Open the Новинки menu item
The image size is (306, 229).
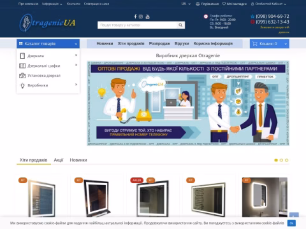pyautogui.click(x=105, y=43)
